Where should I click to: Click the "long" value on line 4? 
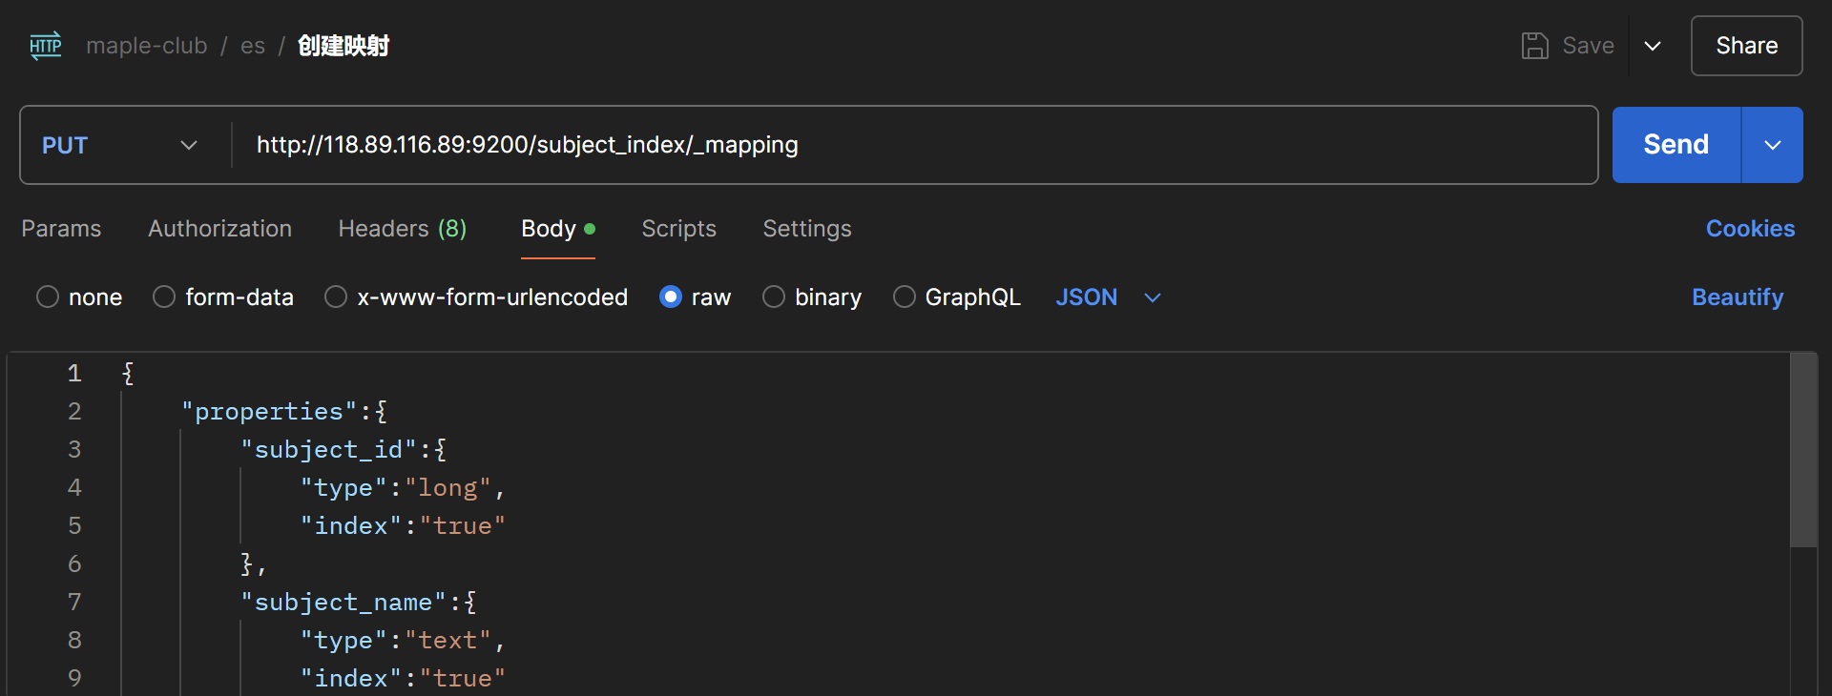tap(448, 488)
